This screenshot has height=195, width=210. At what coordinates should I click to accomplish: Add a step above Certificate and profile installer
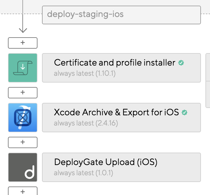(23, 43)
